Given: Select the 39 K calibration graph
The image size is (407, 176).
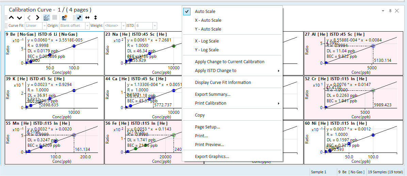Looking at the screenshot, I should click(54, 98).
